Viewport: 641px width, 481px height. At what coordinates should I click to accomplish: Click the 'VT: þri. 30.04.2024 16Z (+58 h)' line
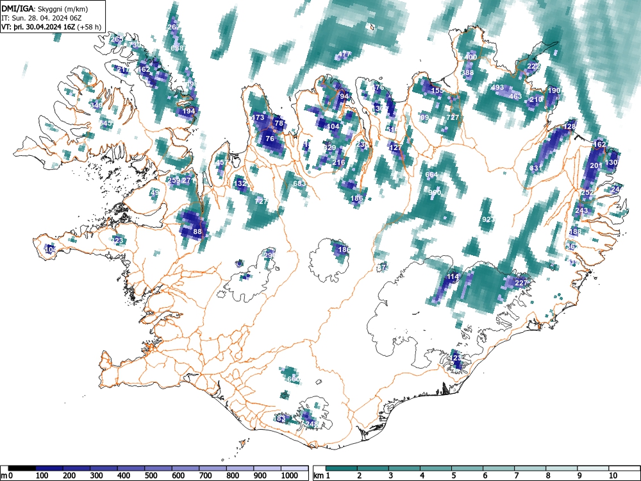(51, 27)
